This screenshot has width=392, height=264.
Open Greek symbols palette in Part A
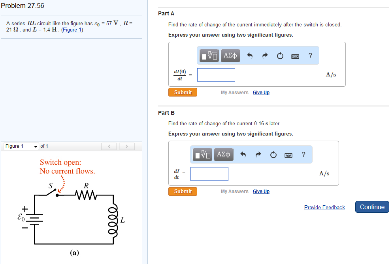tap(230, 56)
